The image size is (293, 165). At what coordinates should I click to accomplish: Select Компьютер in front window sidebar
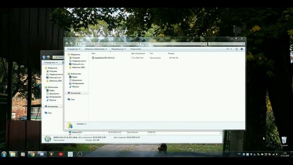74,93
